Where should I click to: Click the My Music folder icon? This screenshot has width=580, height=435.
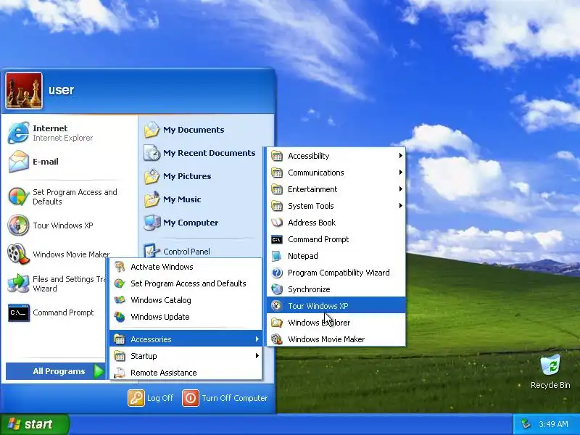click(152, 200)
